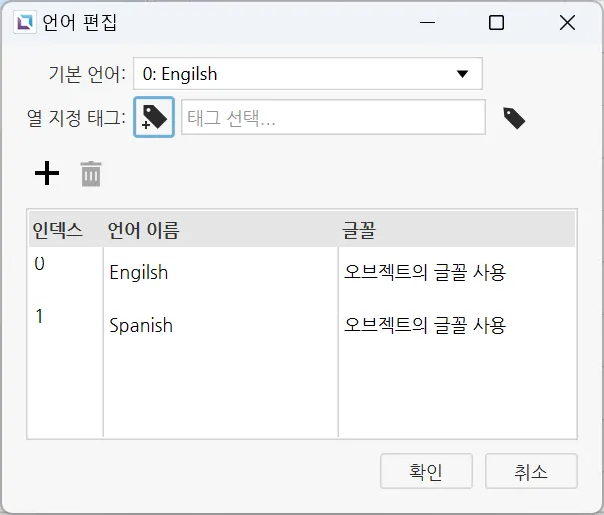Image resolution: width=604 pixels, height=515 pixels.
Task: Maximize the 언어 편집 window
Action: 496,22
